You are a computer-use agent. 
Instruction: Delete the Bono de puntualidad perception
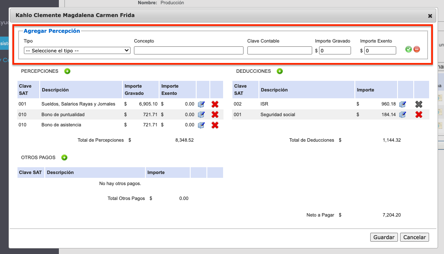(215, 114)
